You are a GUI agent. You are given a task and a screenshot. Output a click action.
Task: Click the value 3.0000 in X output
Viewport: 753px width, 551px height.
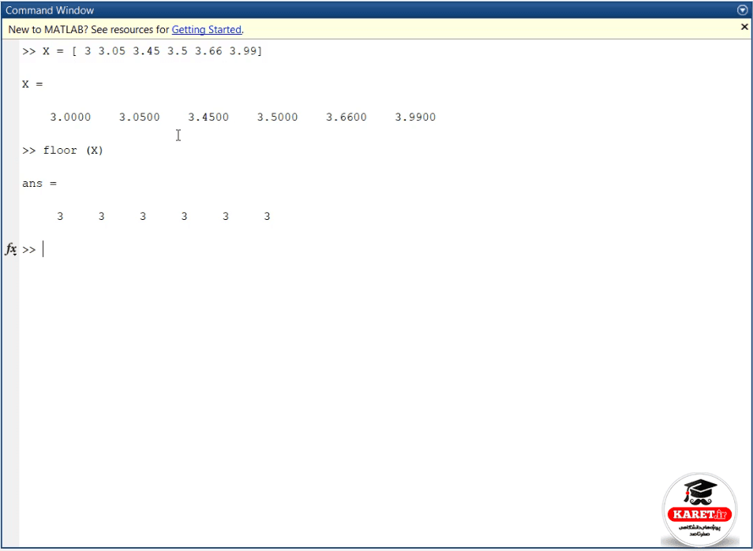pyautogui.click(x=70, y=117)
